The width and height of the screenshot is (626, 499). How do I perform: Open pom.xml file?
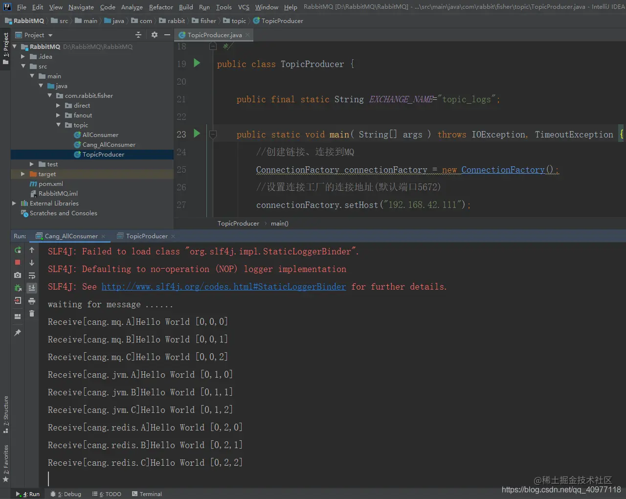pos(50,184)
